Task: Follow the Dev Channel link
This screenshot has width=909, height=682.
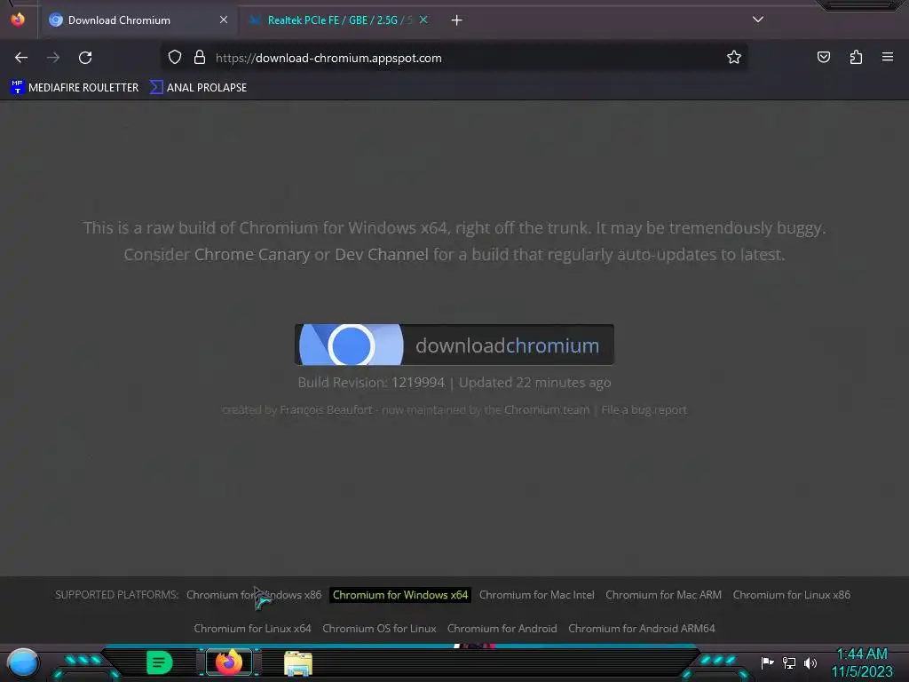Action: click(x=382, y=255)
